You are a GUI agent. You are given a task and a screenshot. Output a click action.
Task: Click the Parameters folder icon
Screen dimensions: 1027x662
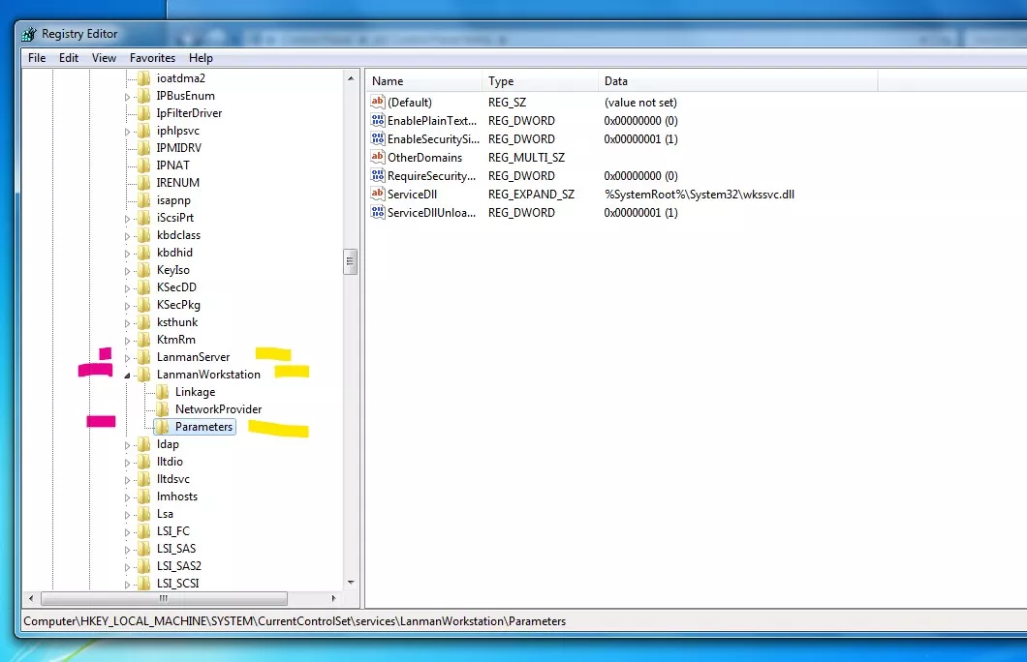coord(162,427)
